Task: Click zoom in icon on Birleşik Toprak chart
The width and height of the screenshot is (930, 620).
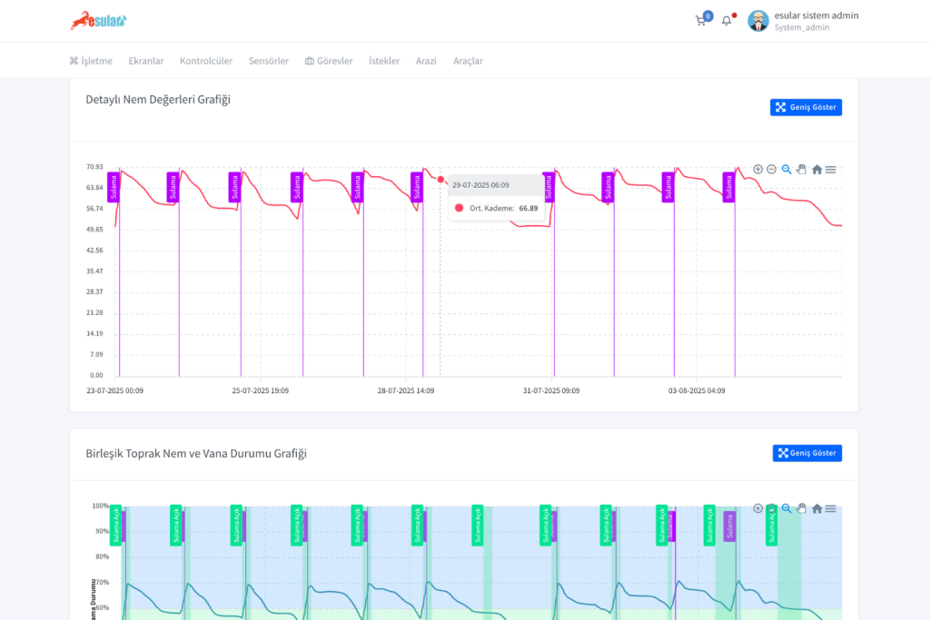Action: click(x=758, y=508)
